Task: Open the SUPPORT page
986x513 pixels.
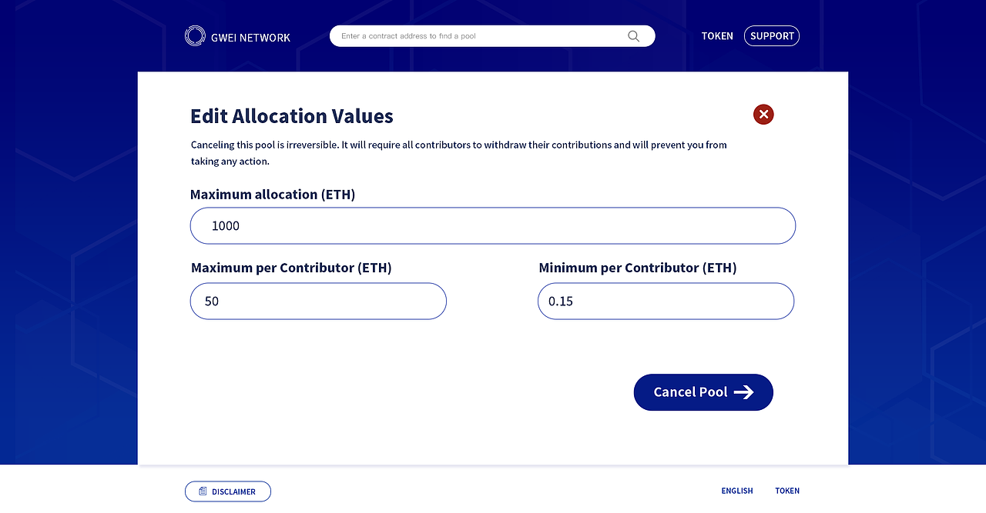Action: (772, 36)
